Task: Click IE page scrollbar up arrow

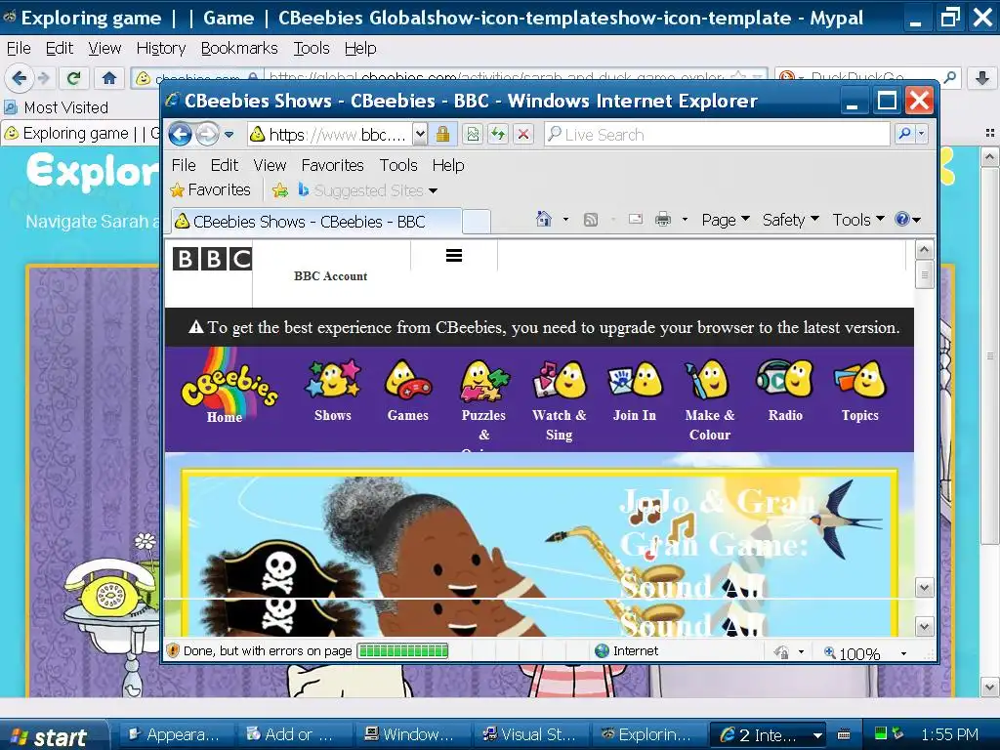Action: pyautogui.click(x=924, y=251)
